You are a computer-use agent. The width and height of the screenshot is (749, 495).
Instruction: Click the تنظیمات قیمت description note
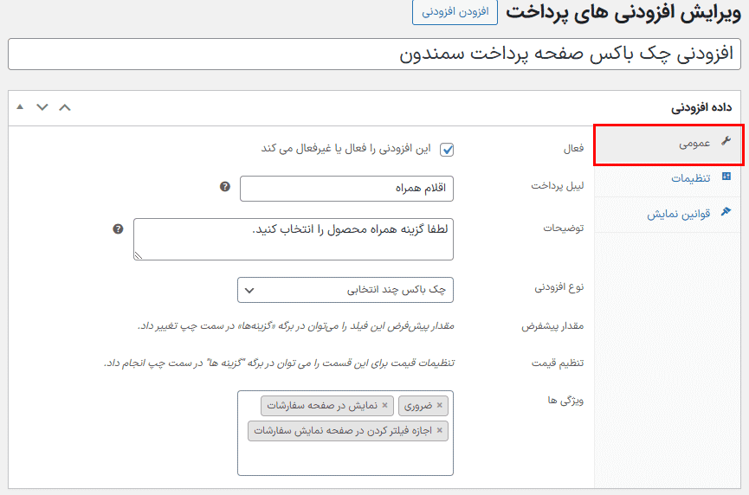(x=280, y=363)
